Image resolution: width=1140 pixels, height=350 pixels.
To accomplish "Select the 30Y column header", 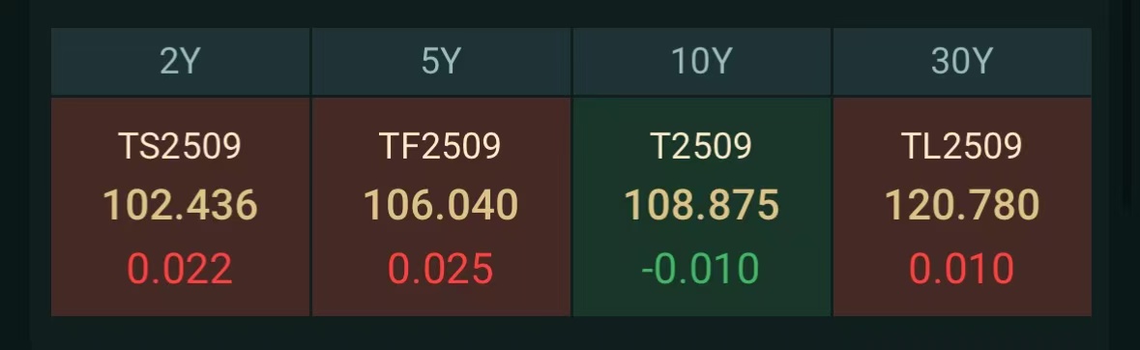I will click(x=963, y=62).
